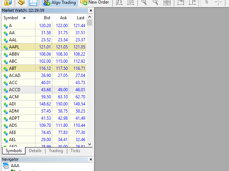
Task: Close the Market Watch panel
Action: click(x=91, y=10)
